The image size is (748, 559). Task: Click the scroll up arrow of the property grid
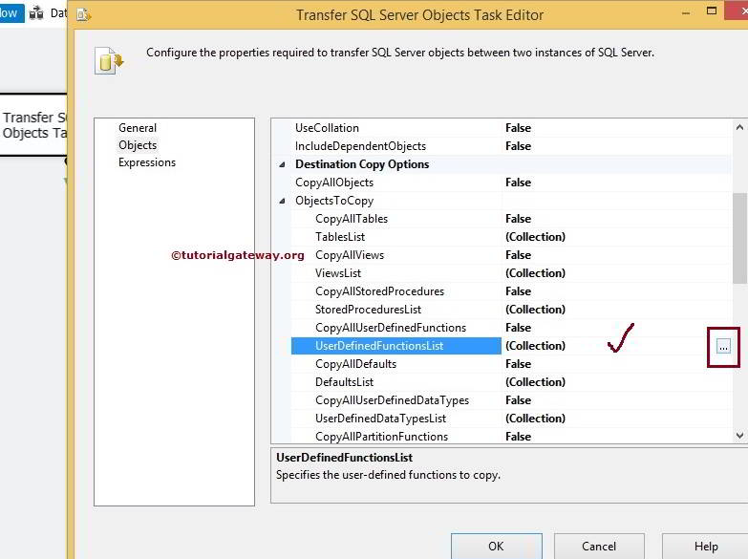[x=739, y=127]
